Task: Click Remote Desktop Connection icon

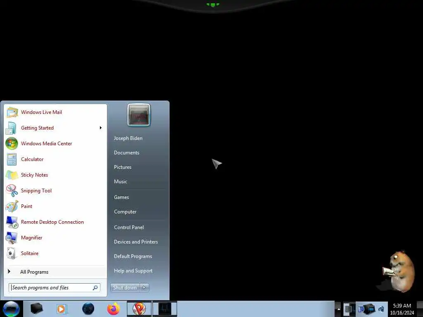Action: pyautogui.click(x=12, y=222)
